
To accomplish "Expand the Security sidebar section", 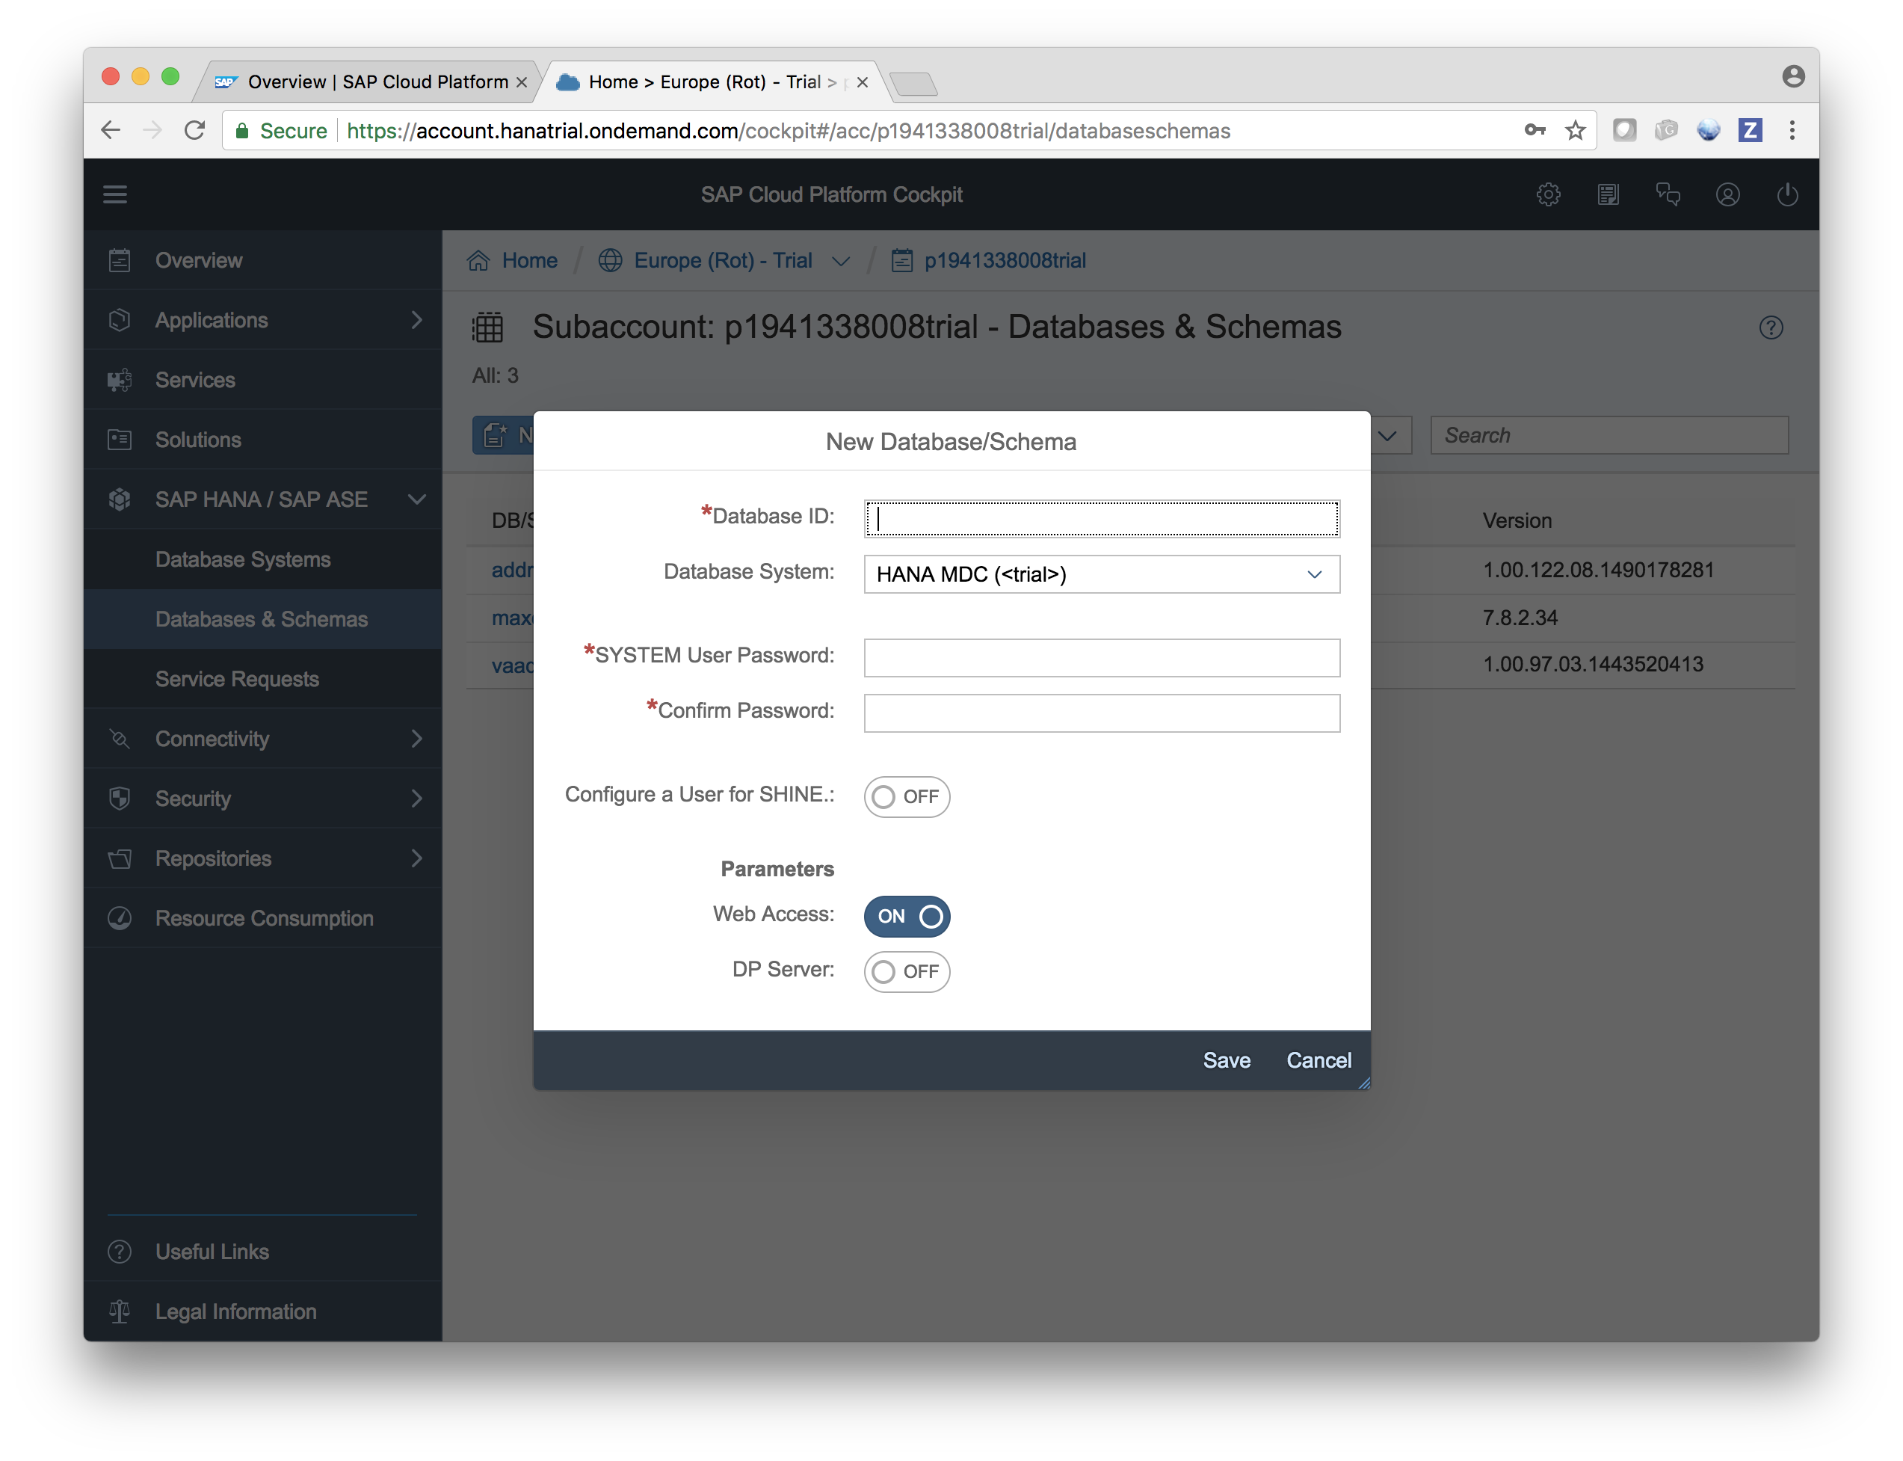I will click(x=416, y=799).
